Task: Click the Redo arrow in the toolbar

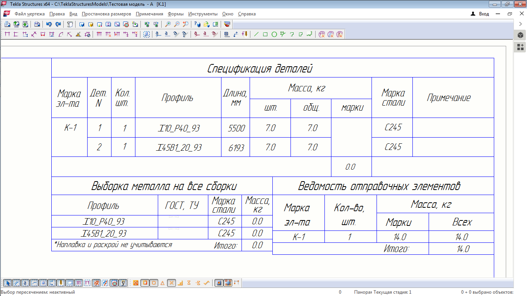Action: pyautogui.click(x=58, y=24)
